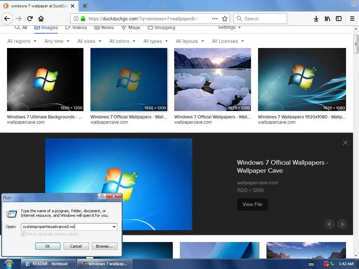Switch to the All results tab

click(21, 27)
